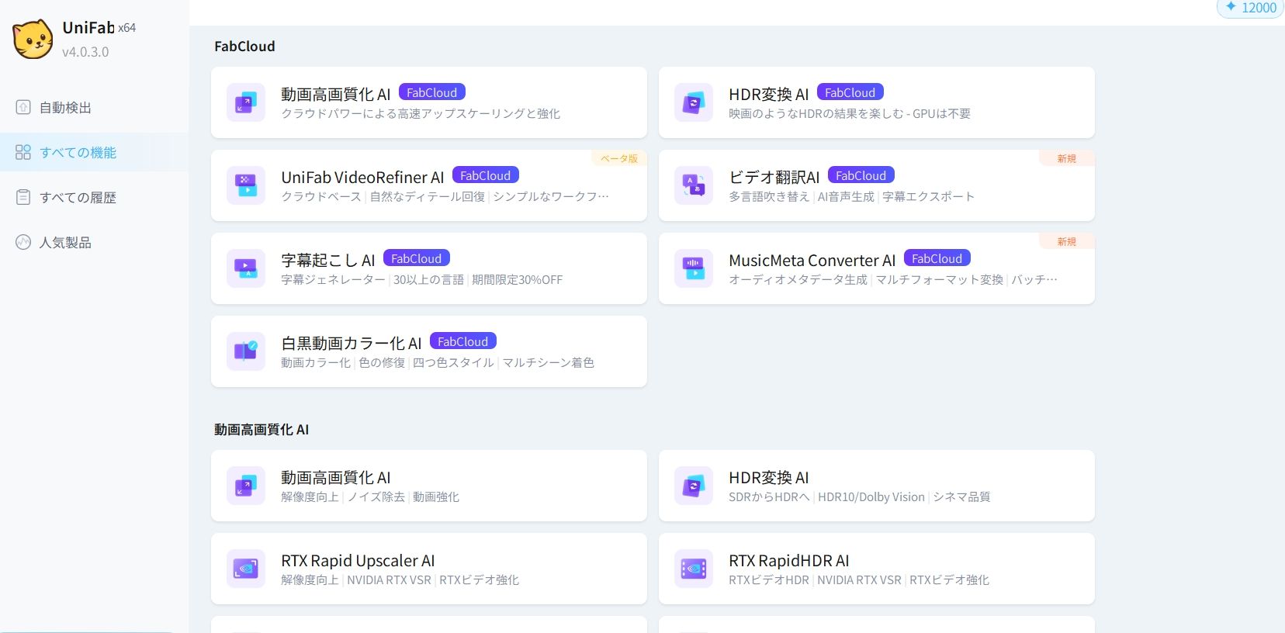Click 期間限定30%OFF text in 字幕起こし card
Viewport: 1285px width, 633px height.
(x=518, y=280)
